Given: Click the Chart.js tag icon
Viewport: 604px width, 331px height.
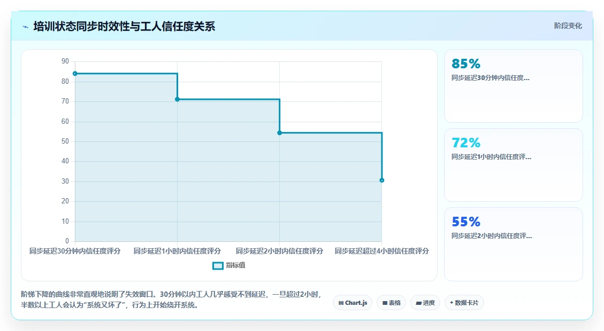Looking at the screenshot, I should click(x=341, y=303).
